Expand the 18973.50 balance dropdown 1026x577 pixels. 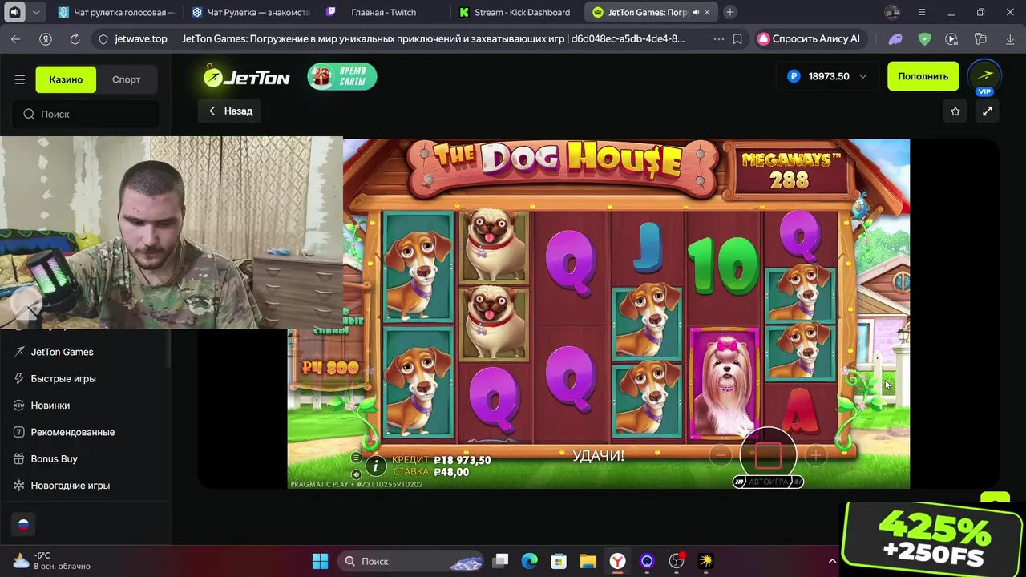[862, 76]
